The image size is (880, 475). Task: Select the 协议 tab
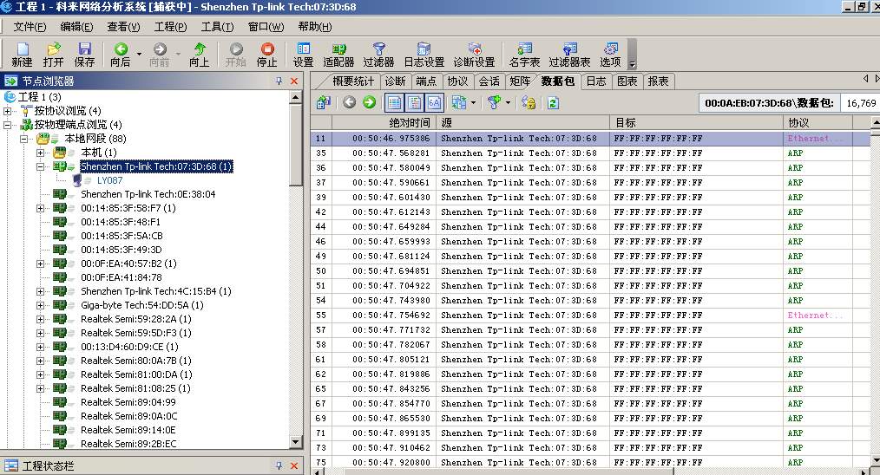[x=456, y=81]
